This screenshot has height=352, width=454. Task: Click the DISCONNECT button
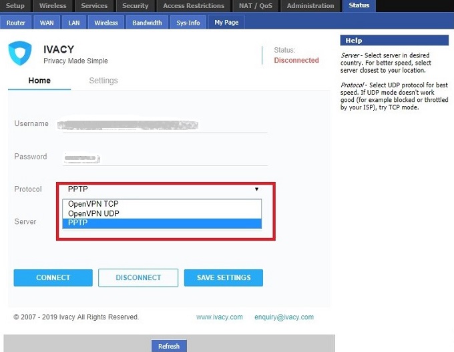pyautogui.click(x=138, y=278)
